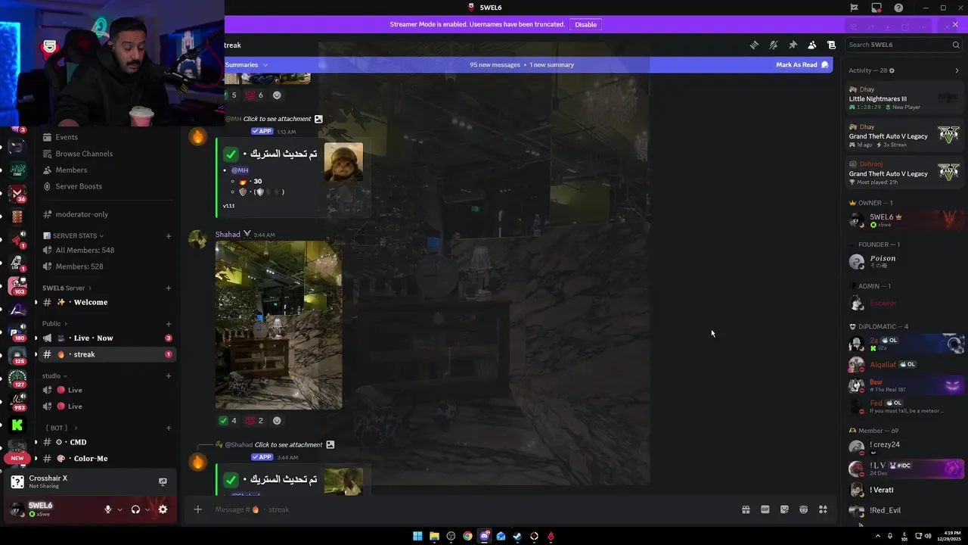Select All Members: 548 voice channel
Image resolution: width=968 pixels, height=545 pixels.
click(85, 251)
